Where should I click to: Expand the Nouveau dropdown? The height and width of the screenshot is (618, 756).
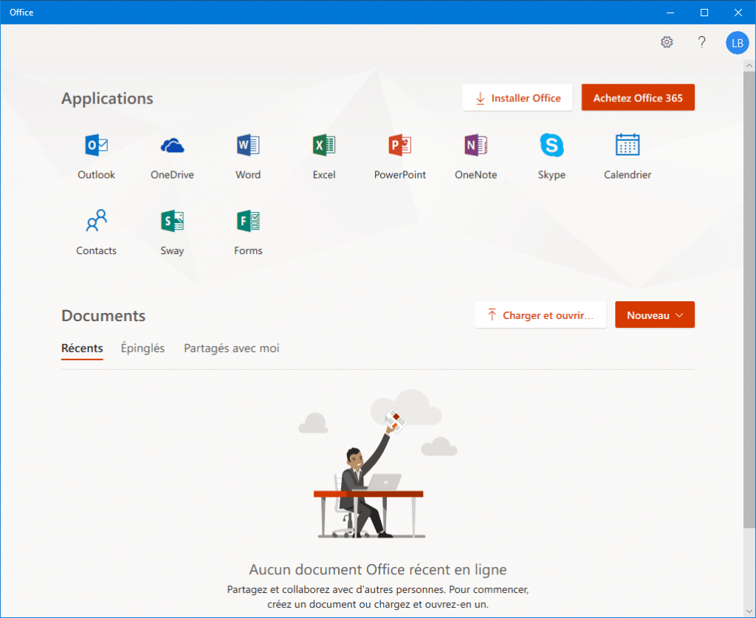coord(655,315)
